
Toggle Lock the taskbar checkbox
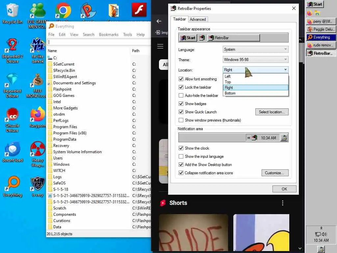pos(181,87)
